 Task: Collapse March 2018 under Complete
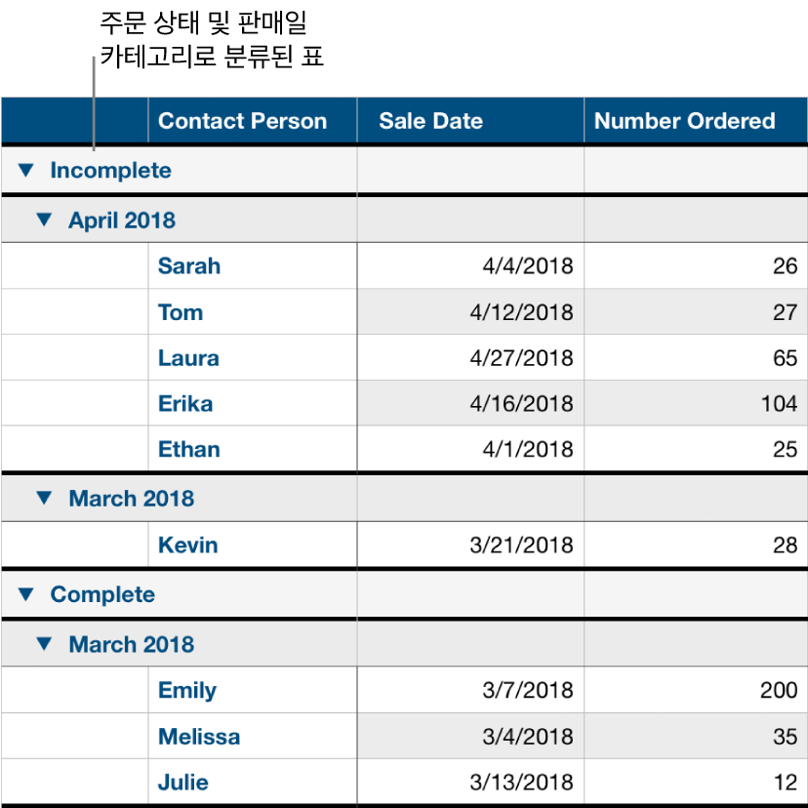(x=43, y=644)
